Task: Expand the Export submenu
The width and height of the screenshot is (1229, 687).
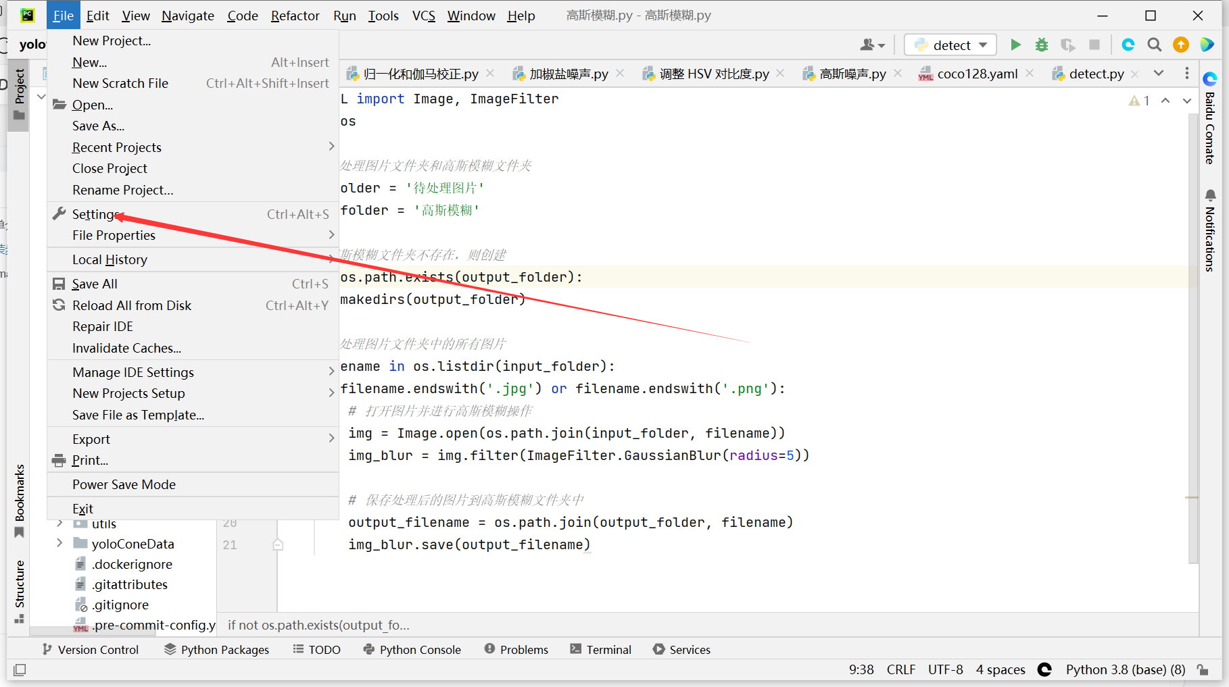Action: (x=193, y=439)
